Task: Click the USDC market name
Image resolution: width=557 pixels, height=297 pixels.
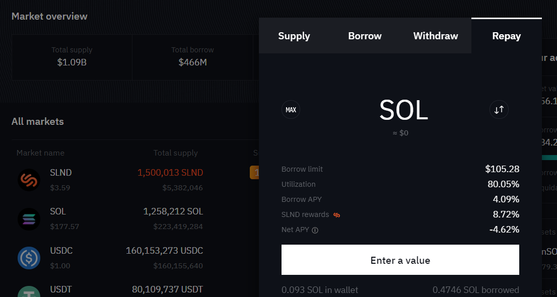Action: 61,251
